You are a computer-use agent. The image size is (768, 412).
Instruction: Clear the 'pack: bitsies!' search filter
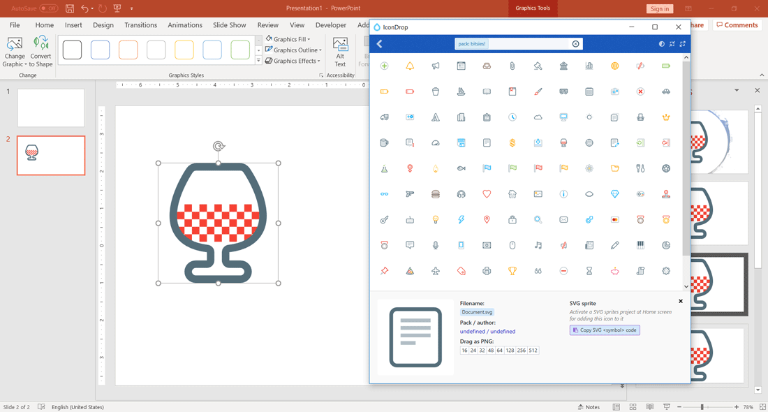point(575,44)
